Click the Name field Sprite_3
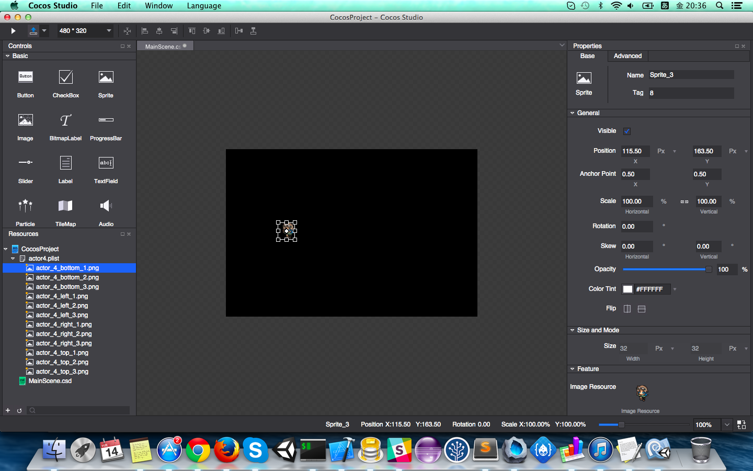This screenshot has width=753, height=471. 691,75
